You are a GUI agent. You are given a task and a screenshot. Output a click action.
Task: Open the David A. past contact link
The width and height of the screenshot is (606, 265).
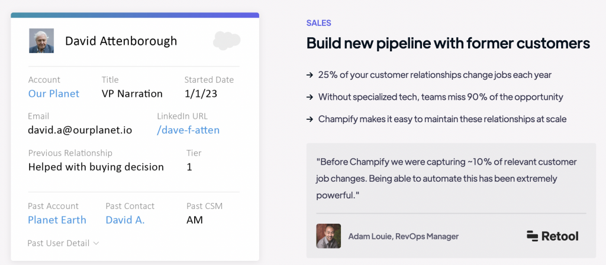[x=125, y=220]
